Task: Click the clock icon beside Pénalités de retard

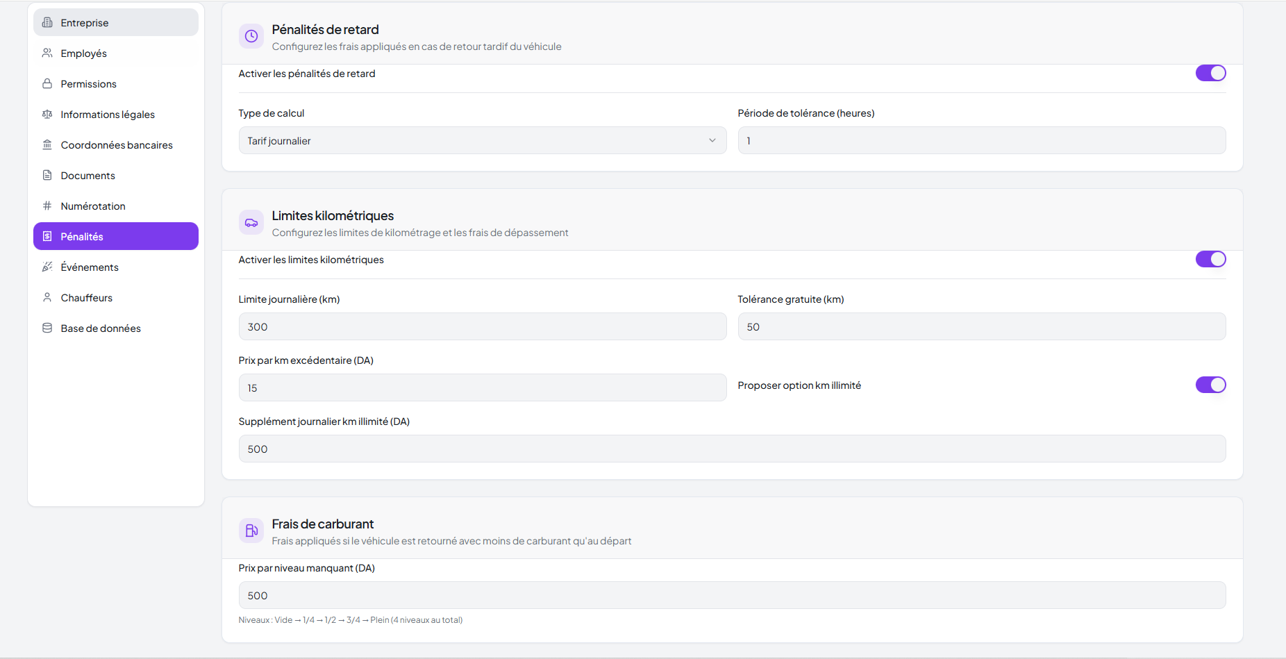Action: 251,37
